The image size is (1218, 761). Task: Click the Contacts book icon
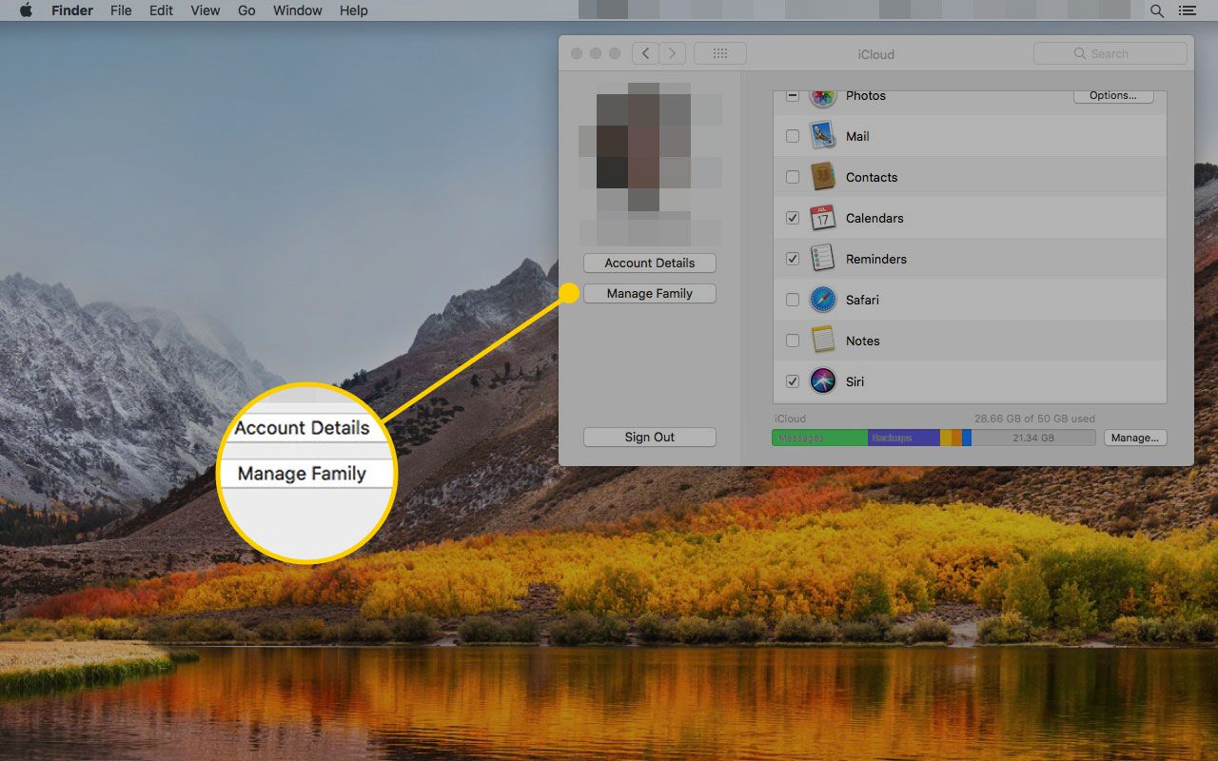[x=822, y=177]
